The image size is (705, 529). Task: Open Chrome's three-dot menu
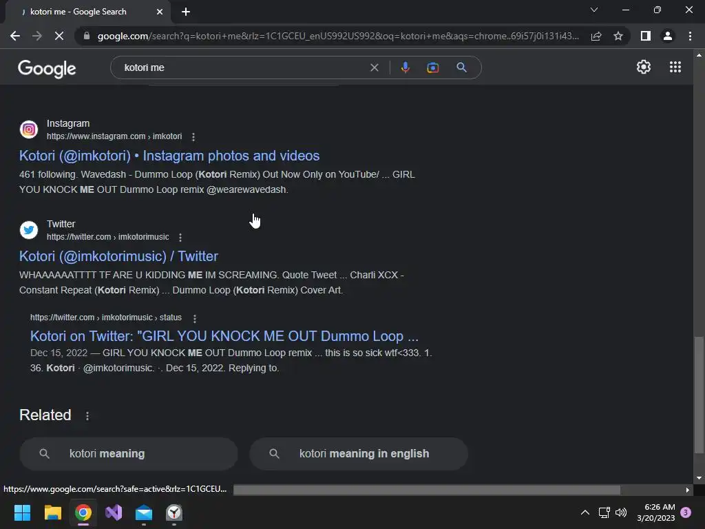pyautogui.click(x=690, y=36)
